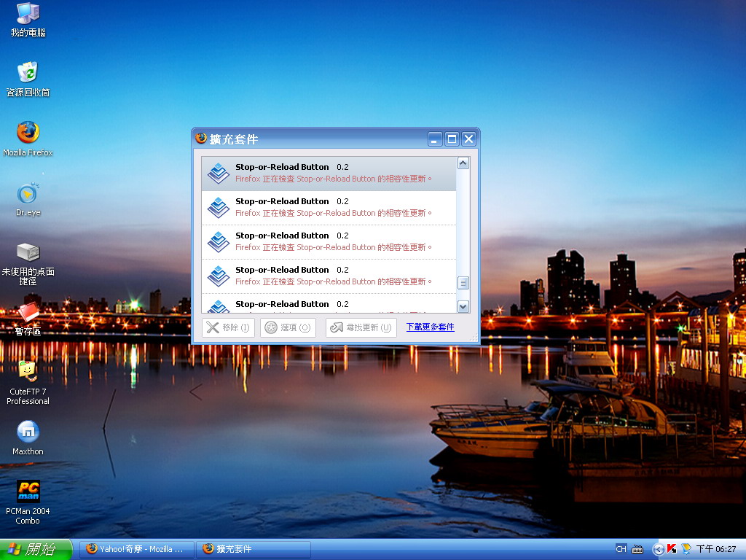Viewport: 746px width, 560px height.
Task: Select the 資源回收筒 recycle bin icon
Action: pyautogui.click(x=28, y=79)
